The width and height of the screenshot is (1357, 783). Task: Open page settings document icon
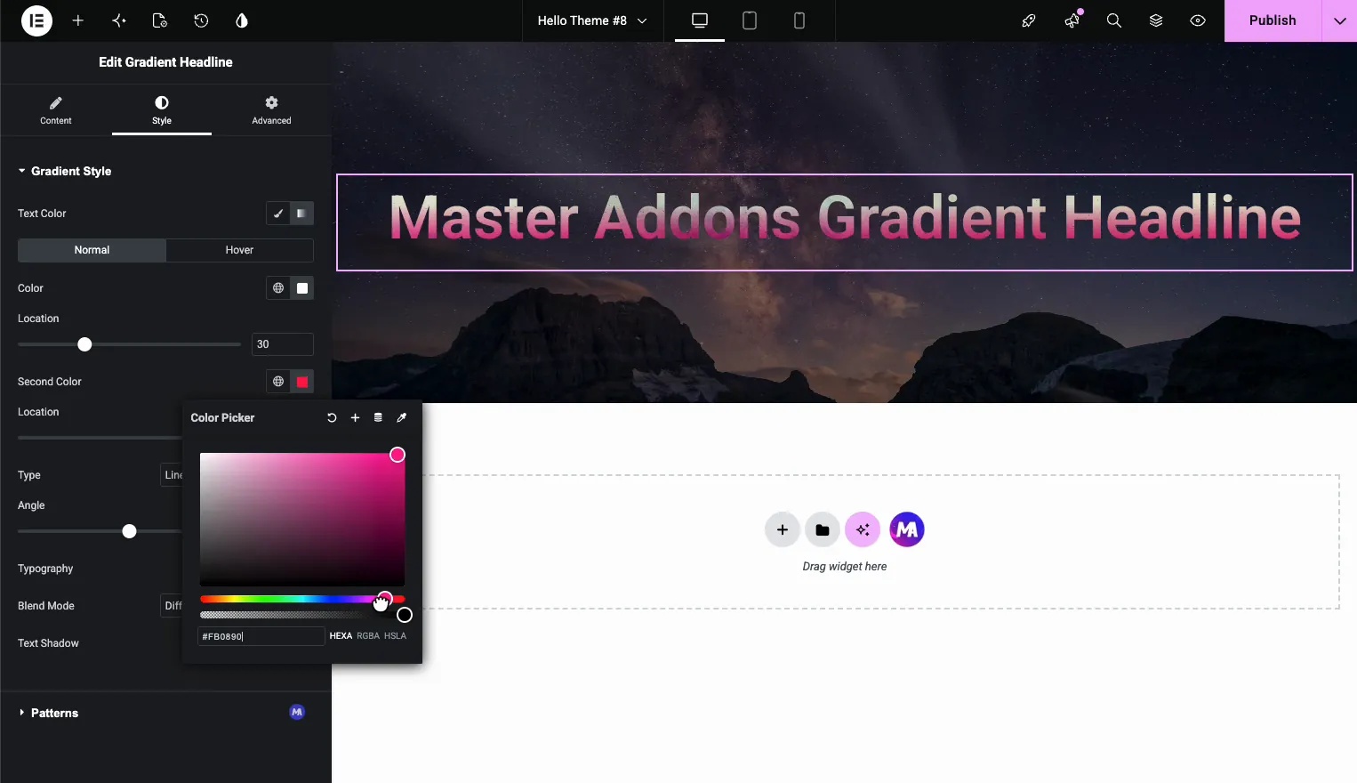point(160,20)
